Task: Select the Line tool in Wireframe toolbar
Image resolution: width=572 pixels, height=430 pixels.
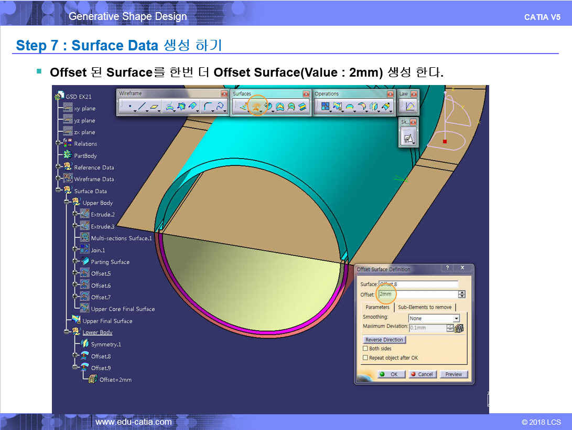Action: pyautogui.click(x=142, y=107)
